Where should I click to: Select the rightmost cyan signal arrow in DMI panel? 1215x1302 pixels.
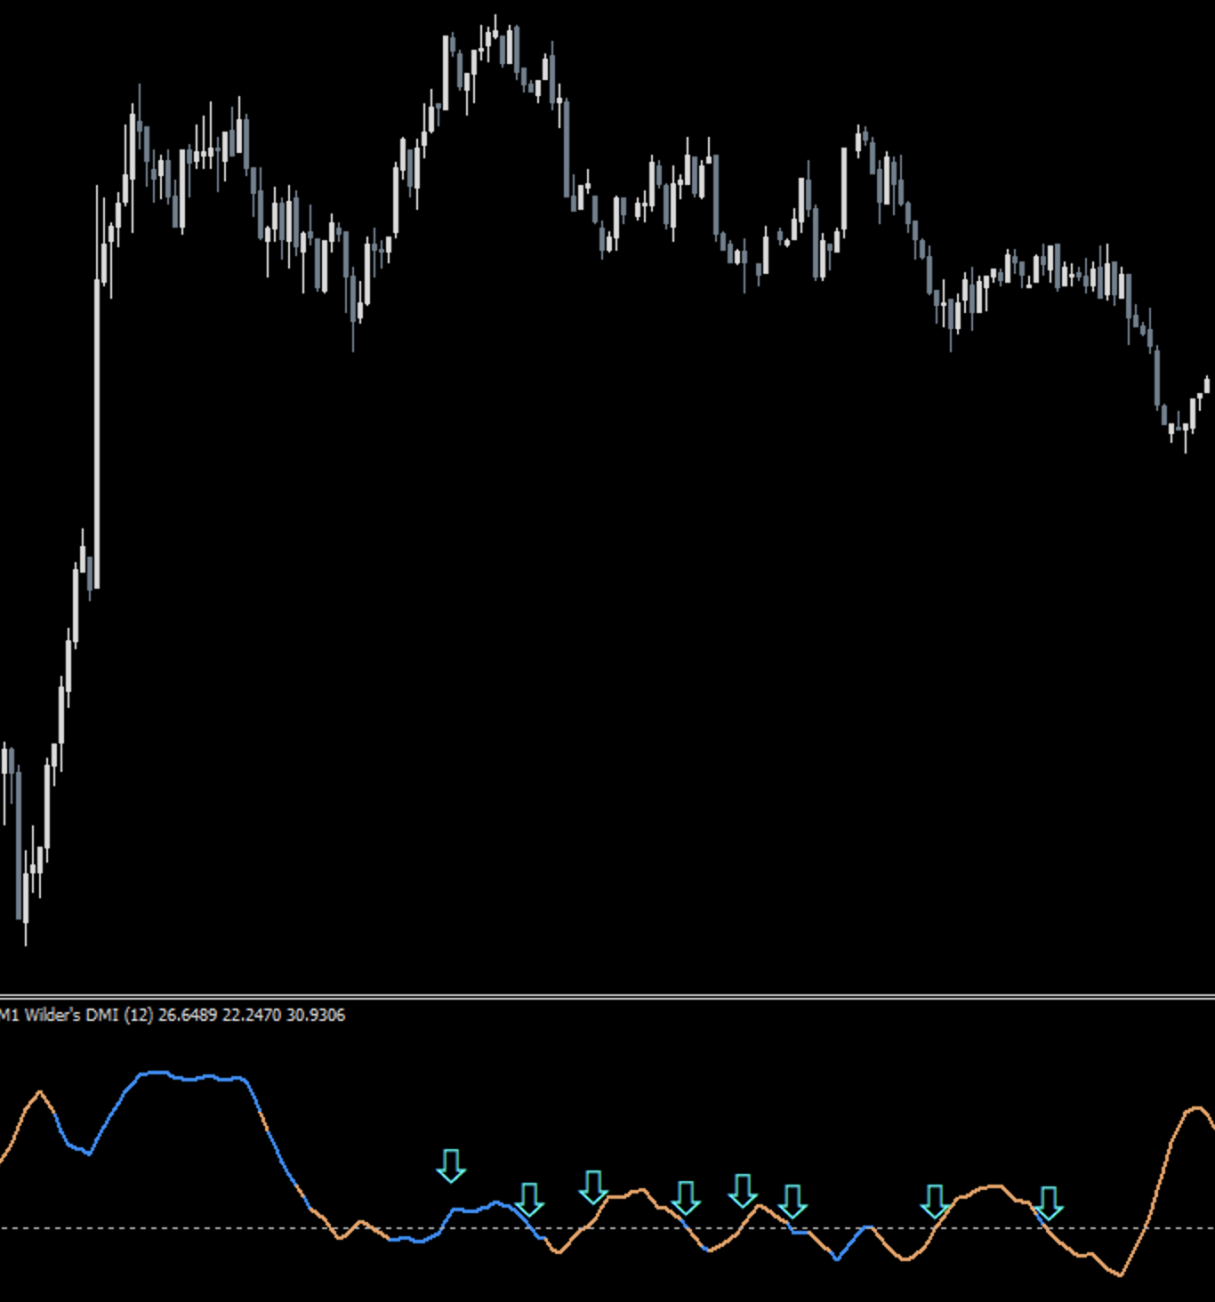coord(1050,1203)
